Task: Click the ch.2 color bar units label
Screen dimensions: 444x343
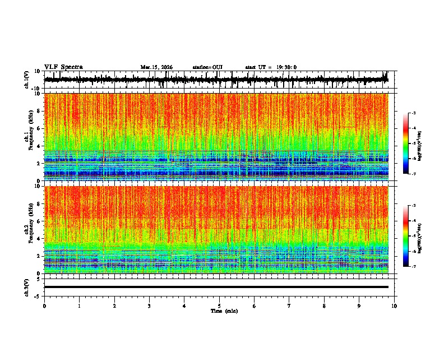Action: tap(420, 238)
